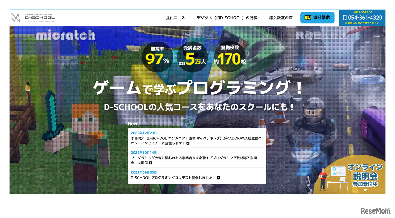Open the 導入教室の声 menu item

[x=281, y=18]
